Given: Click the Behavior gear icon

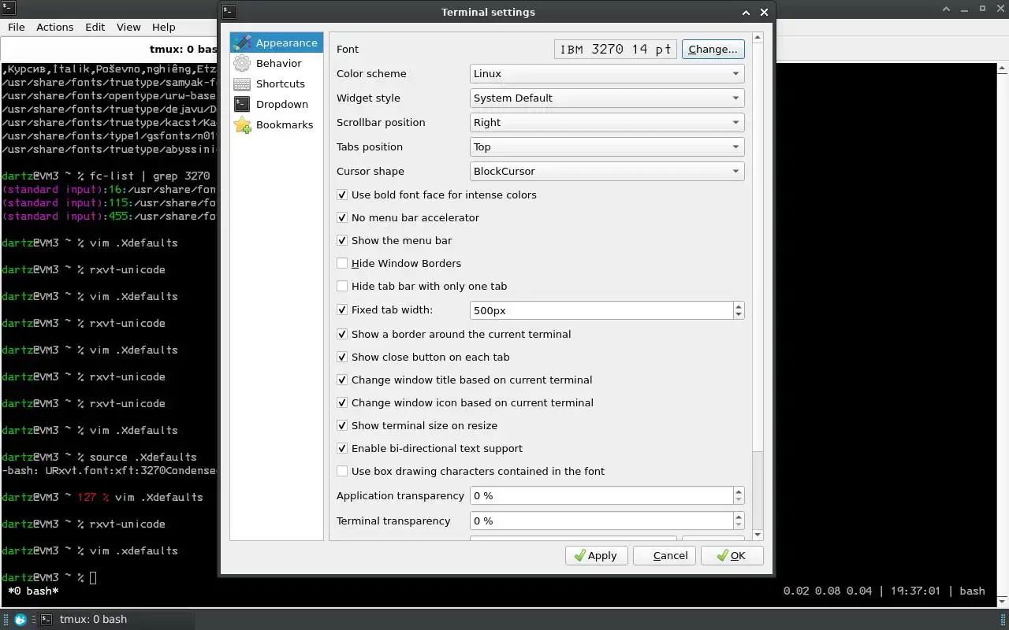Looking at the screenshot, I should coord(242,63).
